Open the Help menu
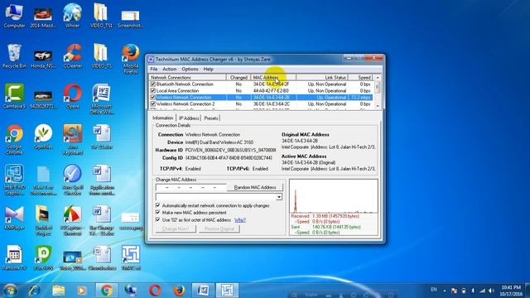This screenshot has width=530, height=298. coord(208,69)
